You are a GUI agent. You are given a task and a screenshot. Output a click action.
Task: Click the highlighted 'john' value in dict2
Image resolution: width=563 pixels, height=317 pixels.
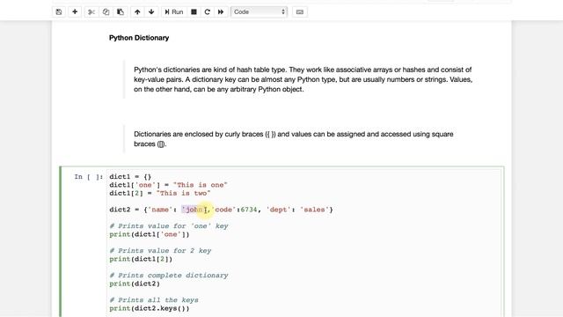pos(194,210)
